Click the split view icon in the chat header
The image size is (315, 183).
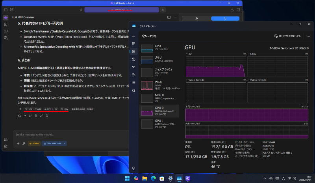[x=169, y=17]
